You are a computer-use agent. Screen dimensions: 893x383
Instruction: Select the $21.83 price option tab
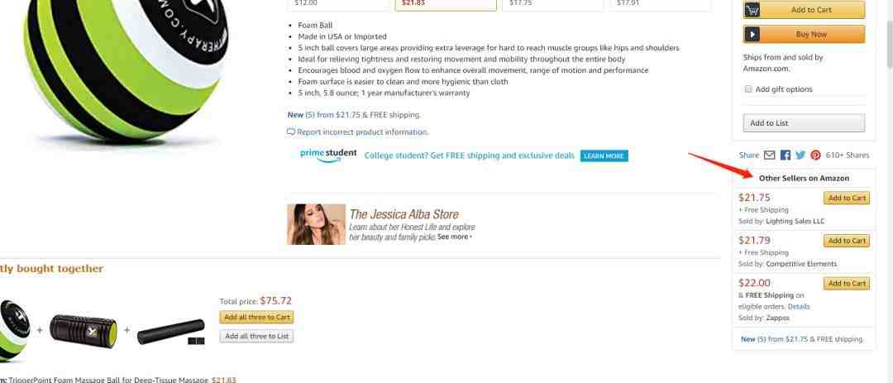446,5
